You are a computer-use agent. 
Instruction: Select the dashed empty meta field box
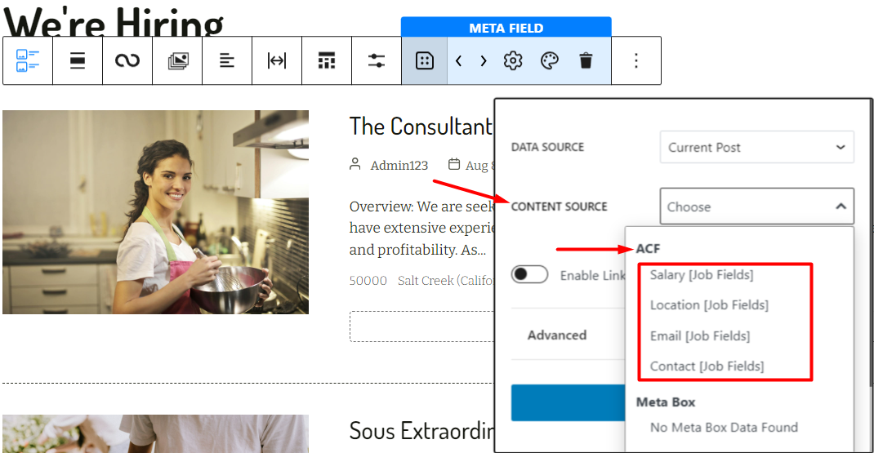point(421,326)
